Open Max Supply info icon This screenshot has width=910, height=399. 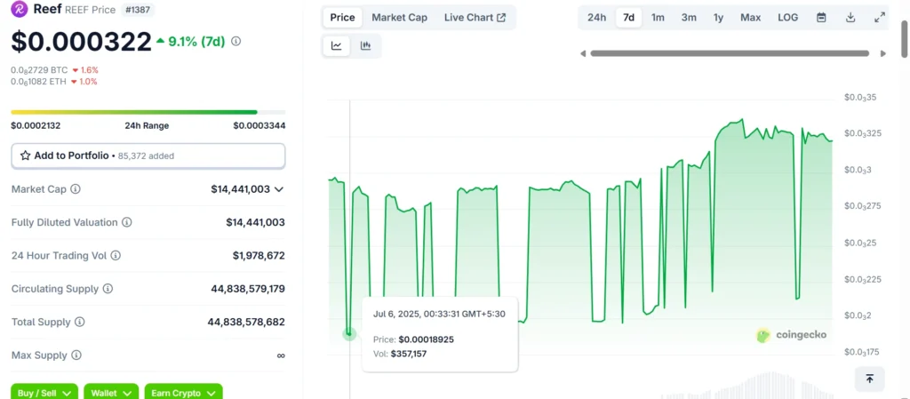click(76, 355)
